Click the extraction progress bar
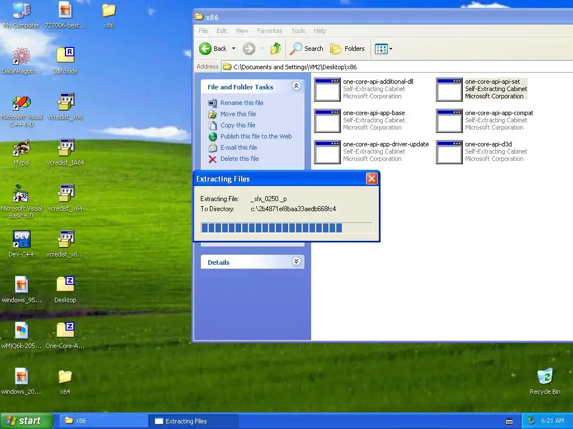This screenshot has width=573, height=429. (x=287, y=228)
